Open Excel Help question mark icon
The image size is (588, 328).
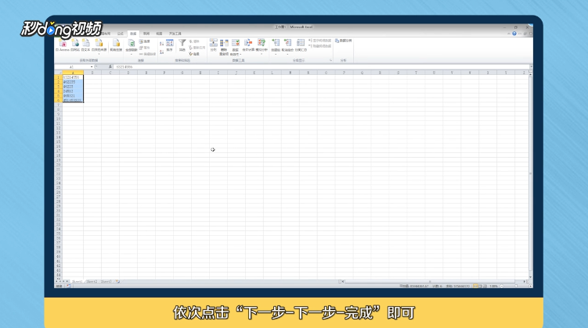[514, 34]
